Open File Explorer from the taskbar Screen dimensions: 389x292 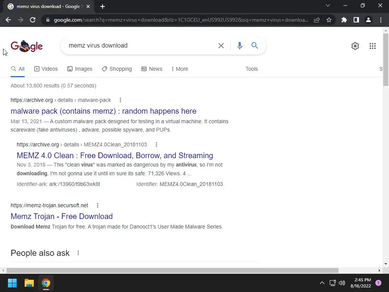click(x=29, y=283)
